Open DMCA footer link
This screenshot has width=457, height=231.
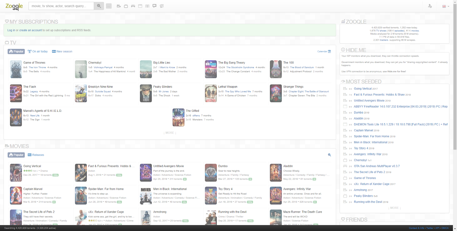tap(445, 228)
